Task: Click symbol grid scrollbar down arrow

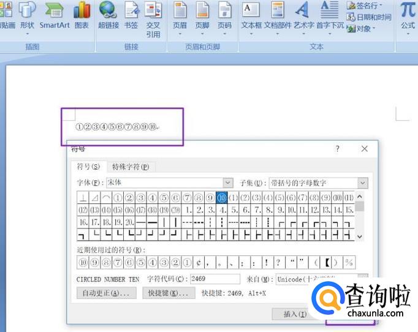Action: click(360, 236)
